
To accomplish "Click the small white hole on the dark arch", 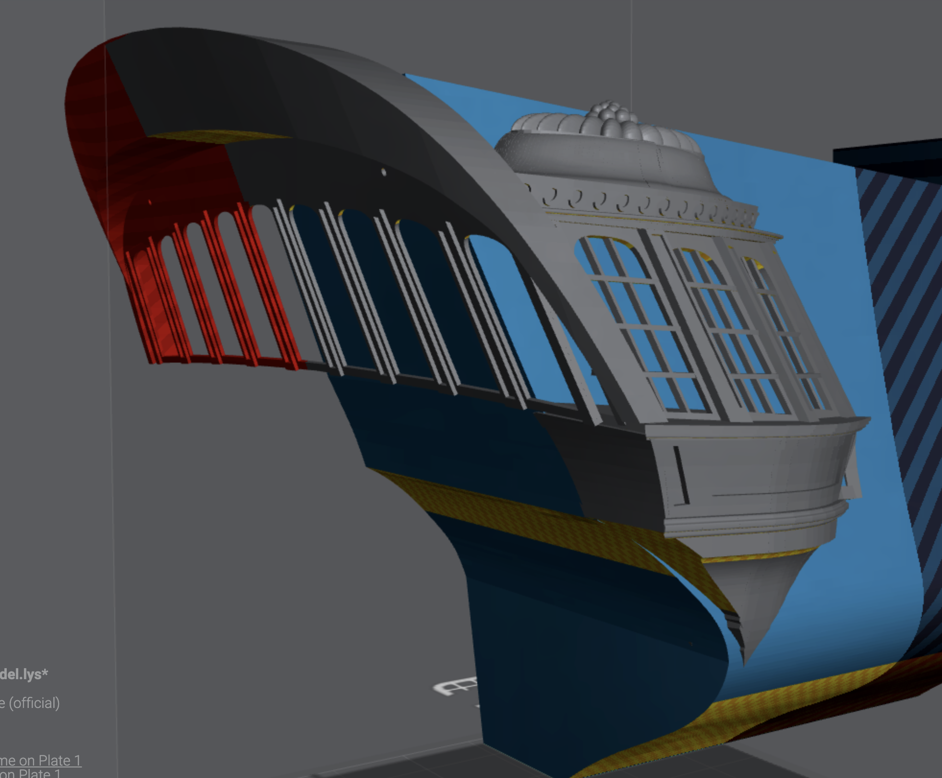I will click(x=383, y=172).
